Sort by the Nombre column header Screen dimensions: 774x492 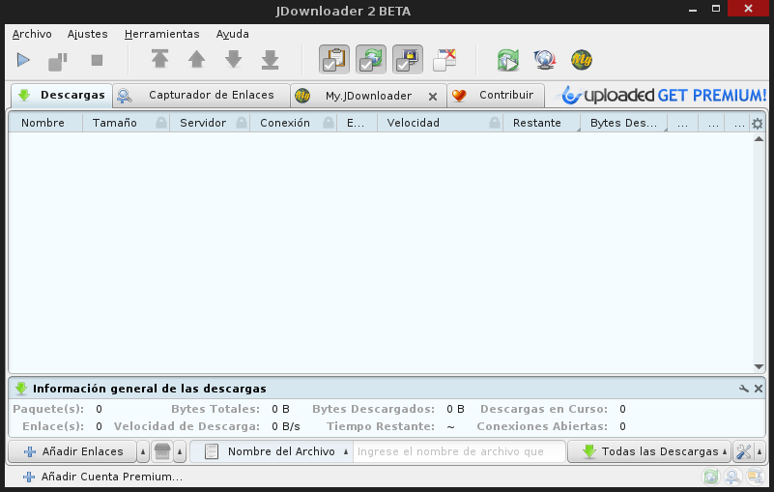pyautogui.click(x=44, y=123)
